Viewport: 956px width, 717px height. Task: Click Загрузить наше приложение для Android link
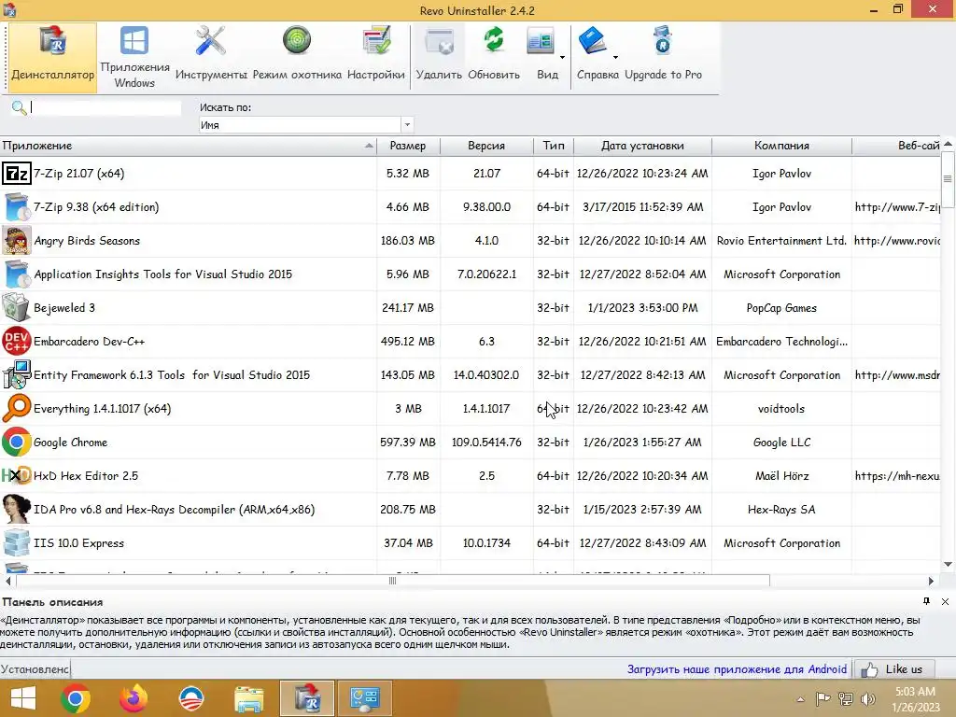(737, 669)
